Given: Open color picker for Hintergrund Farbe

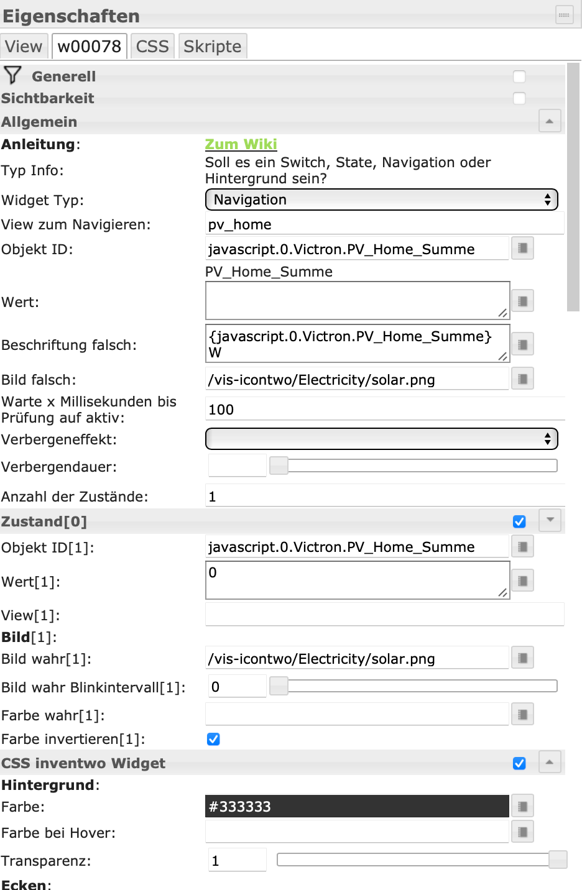Looking at the screenshot, I should (522, 806).
